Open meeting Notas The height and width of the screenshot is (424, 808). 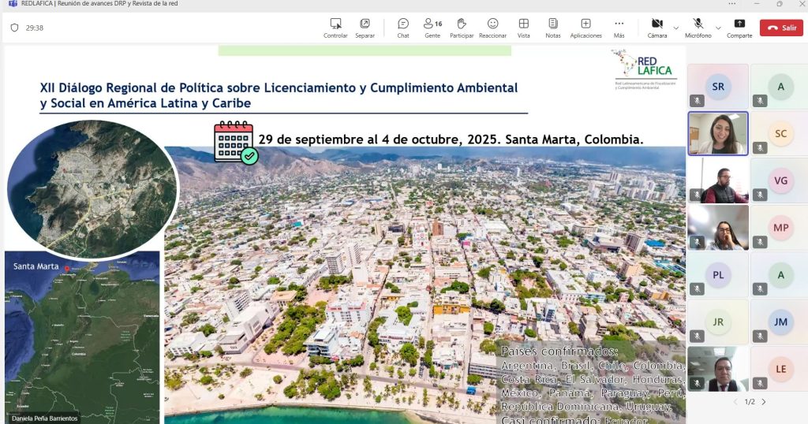(x=552, y=28)
